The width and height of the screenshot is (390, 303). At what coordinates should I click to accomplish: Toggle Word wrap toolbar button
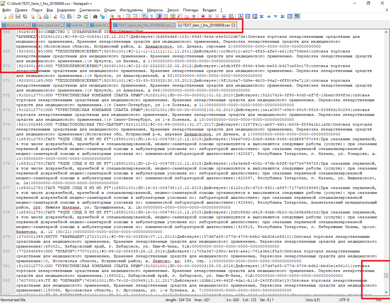(x=145, y=16)
